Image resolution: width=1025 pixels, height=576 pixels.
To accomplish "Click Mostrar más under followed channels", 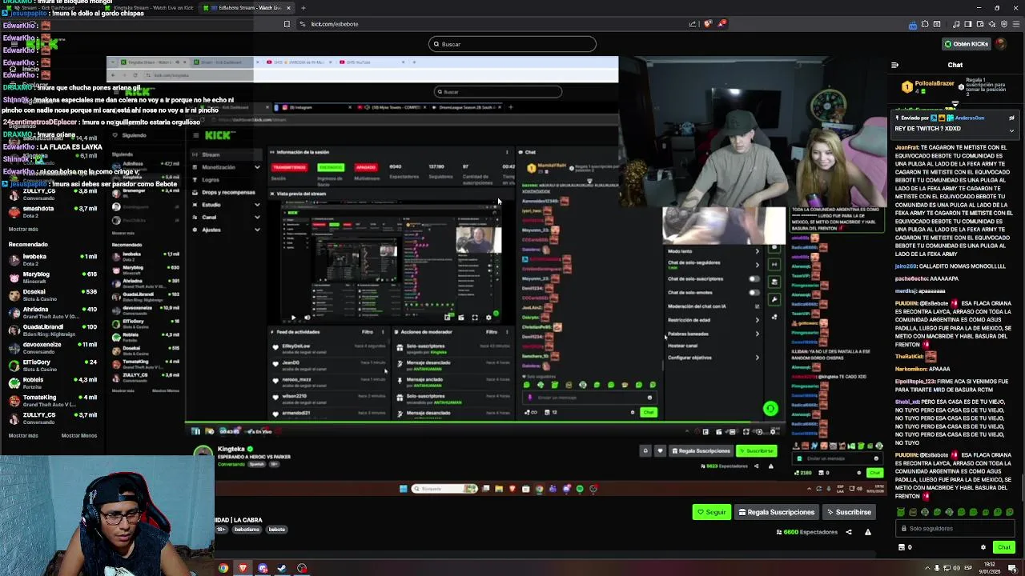I will [x=23, y=230].
